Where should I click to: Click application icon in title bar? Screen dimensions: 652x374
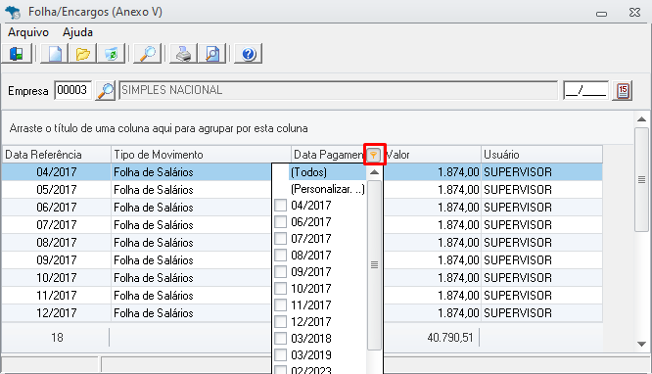click(13, 12)
